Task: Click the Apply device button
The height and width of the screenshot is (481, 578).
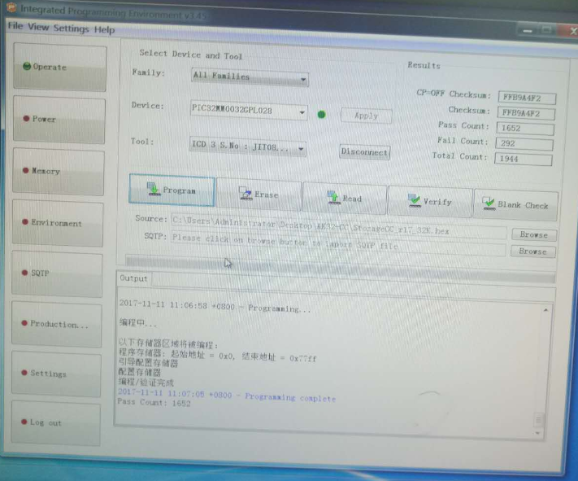Action: pos(366,116)
